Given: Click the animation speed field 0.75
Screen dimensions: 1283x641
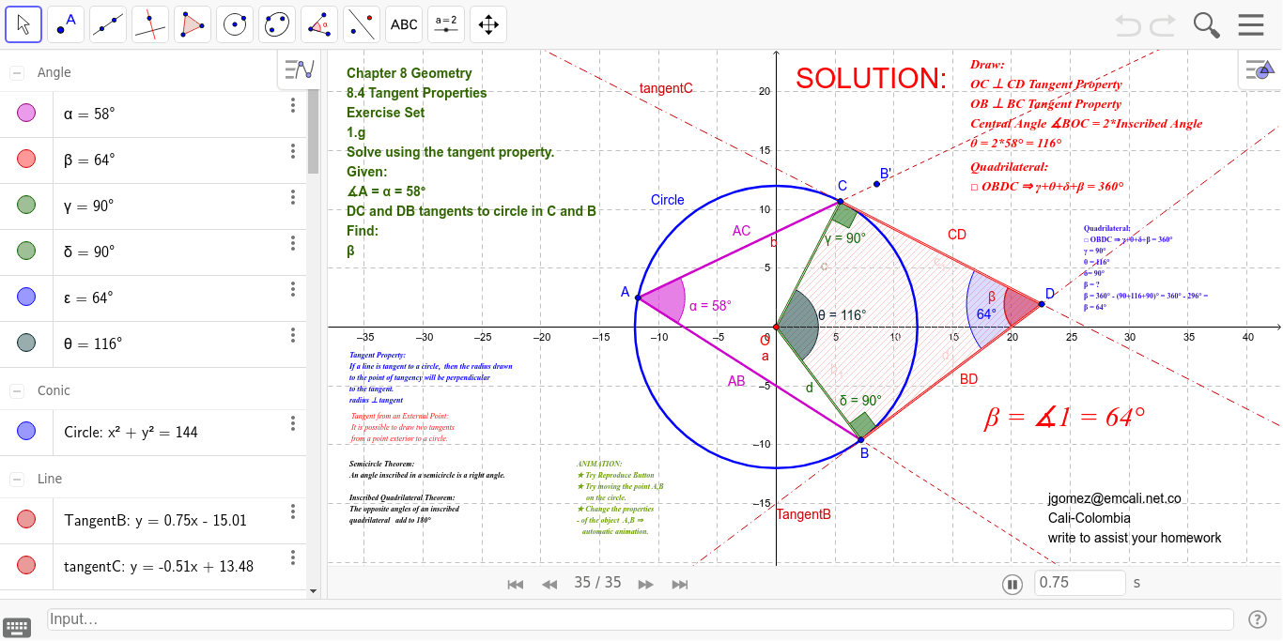Looking at the screenshot, I should [1079, 582].
